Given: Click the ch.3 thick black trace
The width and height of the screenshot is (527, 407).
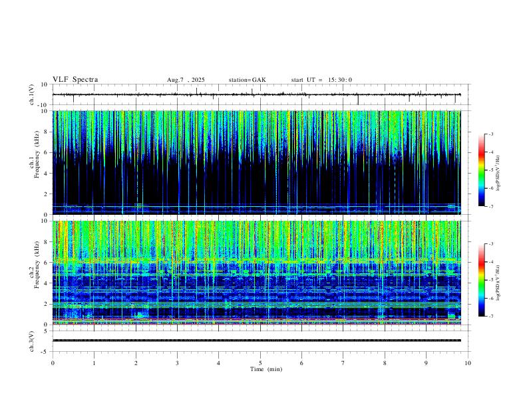Looking at the screenshot, I should (257, 340).
